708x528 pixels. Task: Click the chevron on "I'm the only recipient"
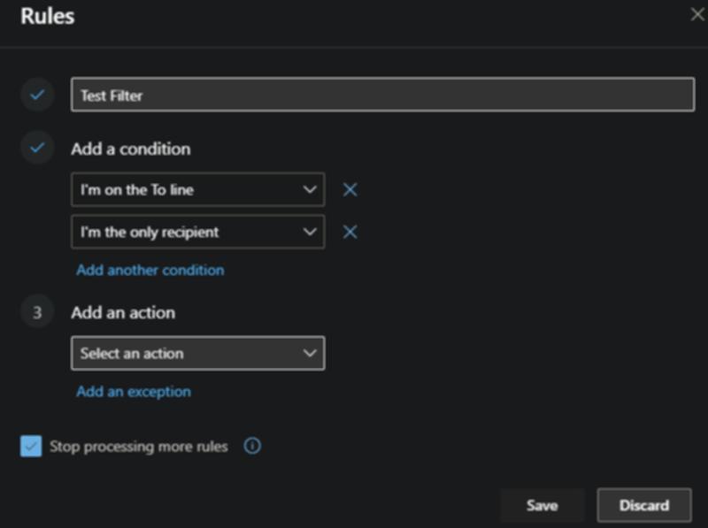(x=309, y=232)
